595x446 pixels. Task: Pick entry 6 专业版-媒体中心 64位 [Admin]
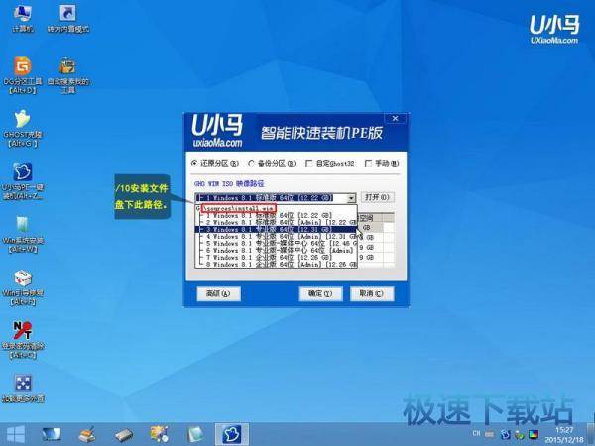tap(276, 251)
